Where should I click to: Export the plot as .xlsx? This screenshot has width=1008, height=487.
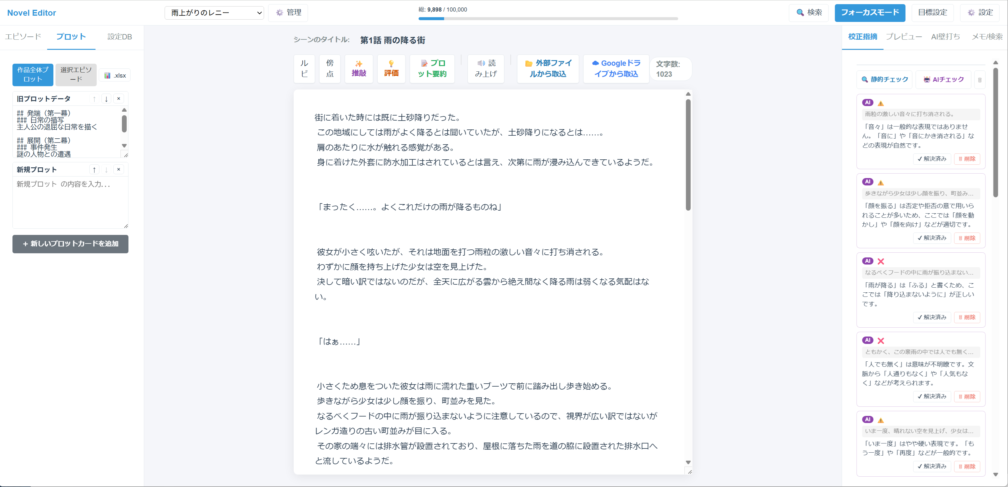(115, 76)
